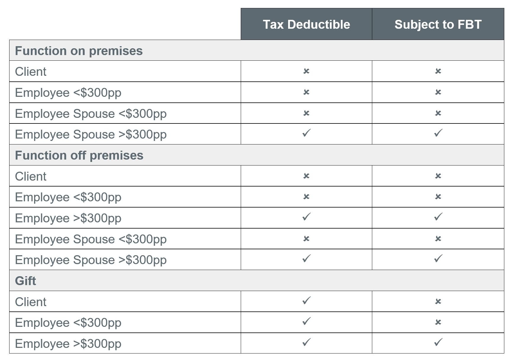Click Tax Deductible tick for off-premises Spouse >$300pp

(x=306, y=258)
